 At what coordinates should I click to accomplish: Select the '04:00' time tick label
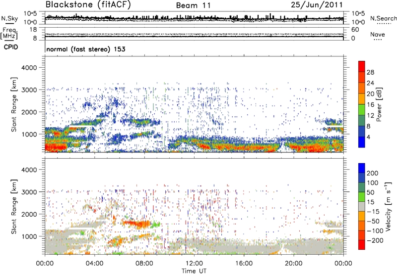[94, 264]
